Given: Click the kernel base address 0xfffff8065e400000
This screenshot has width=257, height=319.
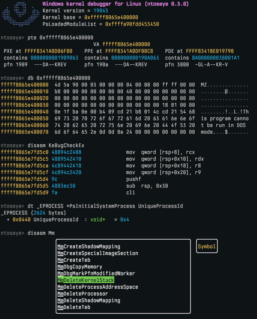Looking at the screenshot, I should pos(111,17).
